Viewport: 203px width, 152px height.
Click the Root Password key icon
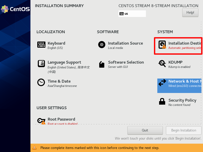tap(41, 121)
